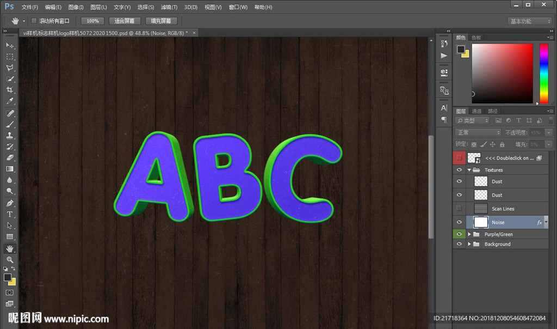The image size is (557, 329).
Task: Select the Crop tool
Action: tap(10, 90)
